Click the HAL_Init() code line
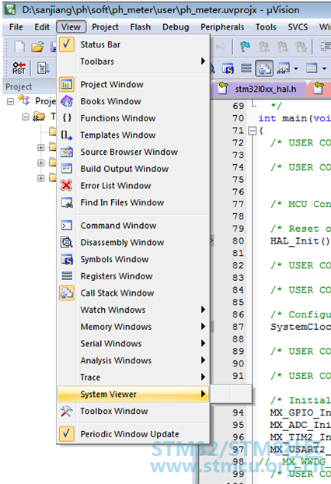 [x=300, y=240]
